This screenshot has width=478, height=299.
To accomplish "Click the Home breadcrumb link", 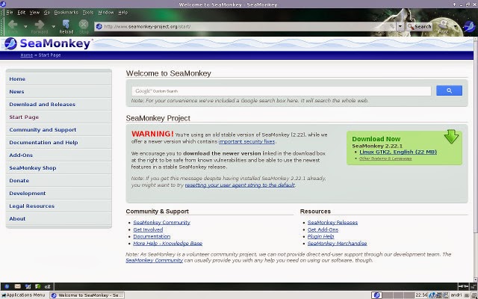I will [27, 55].
